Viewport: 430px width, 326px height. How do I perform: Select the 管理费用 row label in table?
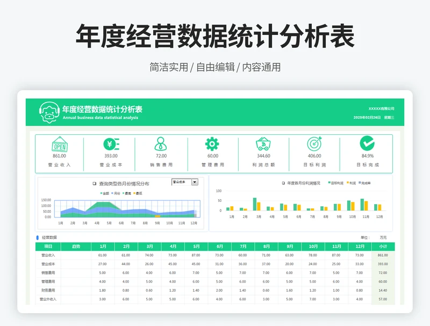click(48, 281)
